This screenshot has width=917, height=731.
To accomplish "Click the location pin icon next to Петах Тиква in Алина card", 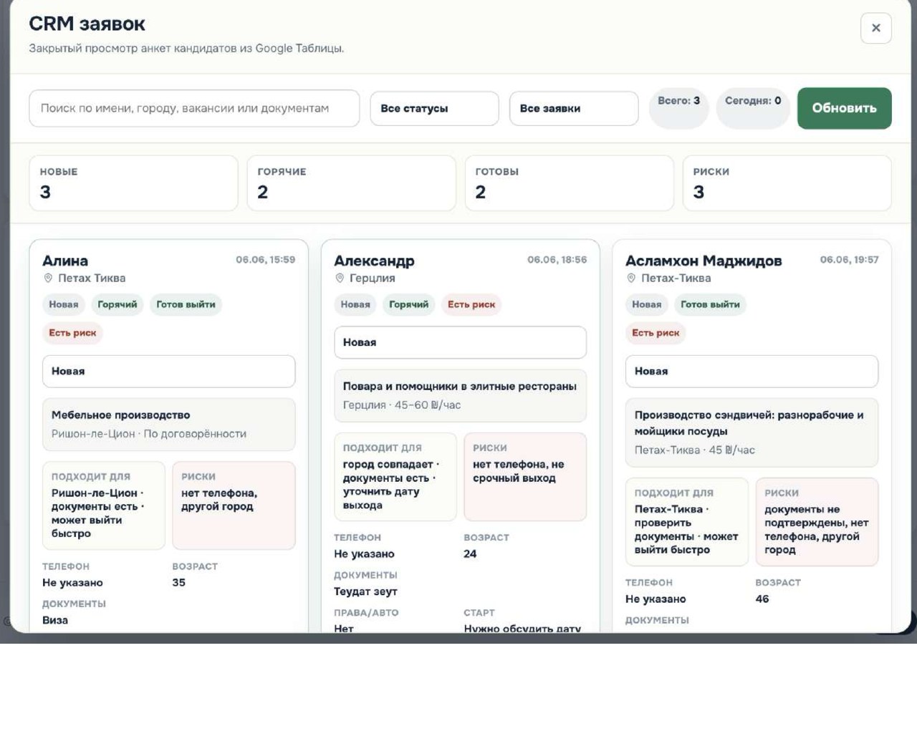I will click(x=48, y=278).
